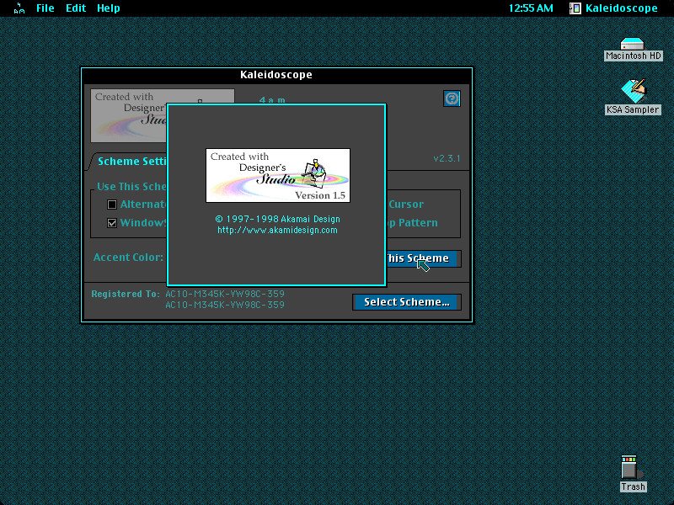674x505 pixels.
Task: Click the scheme preview thumbnail behind dialog
Action: [x=128, y=115]
